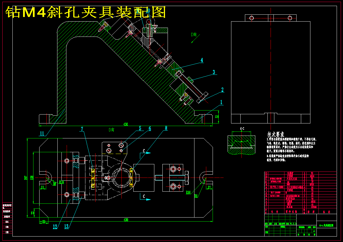Select part balloon number 13
Viewport: 343px width, 242px height.
[x=67, y=227]
